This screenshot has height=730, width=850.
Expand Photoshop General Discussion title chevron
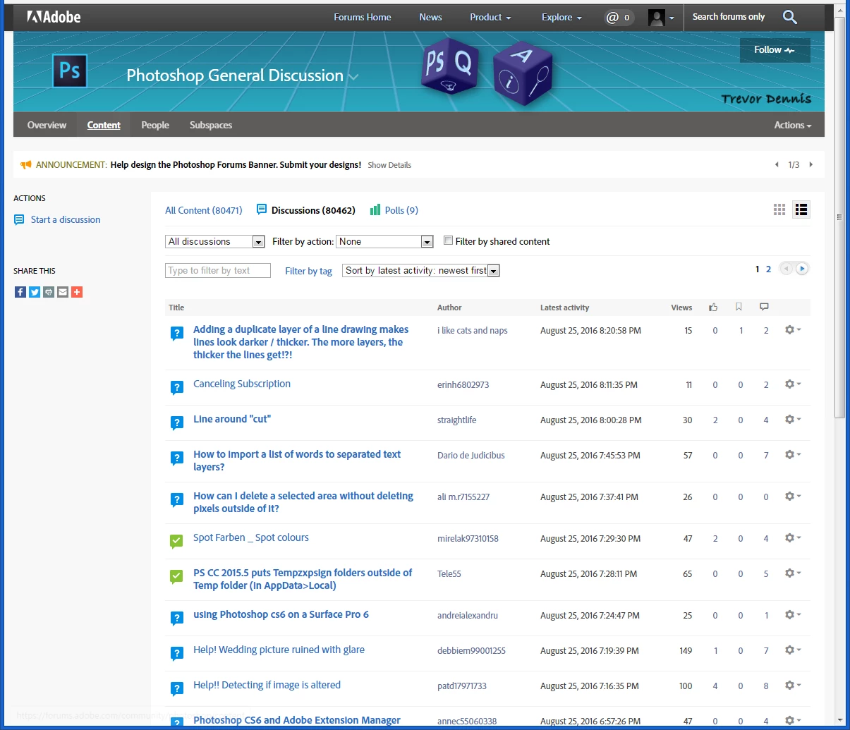[x=353, y=77]
